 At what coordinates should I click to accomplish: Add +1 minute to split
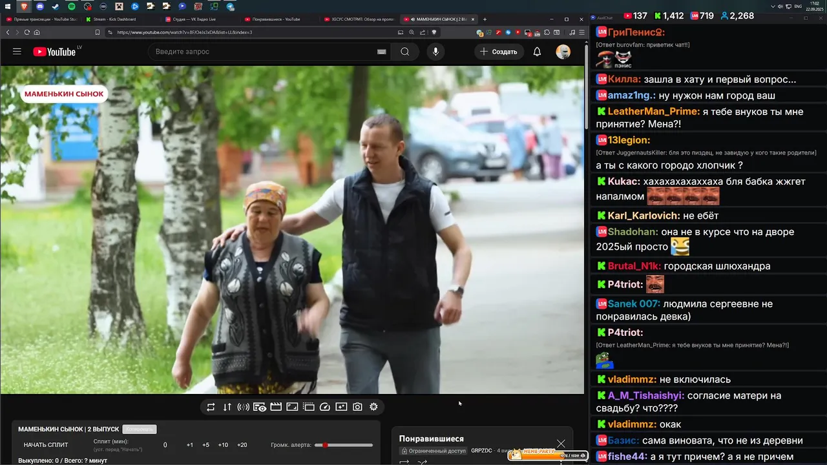(190, 445)
